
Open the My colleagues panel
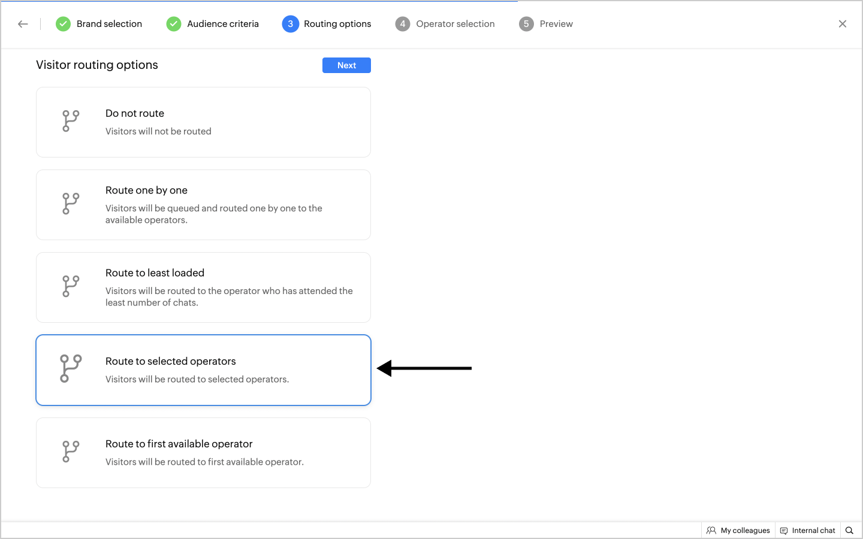point(738,530)
